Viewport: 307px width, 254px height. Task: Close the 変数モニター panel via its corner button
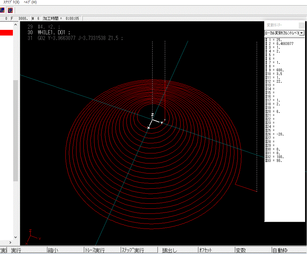(x=302, y=25)
